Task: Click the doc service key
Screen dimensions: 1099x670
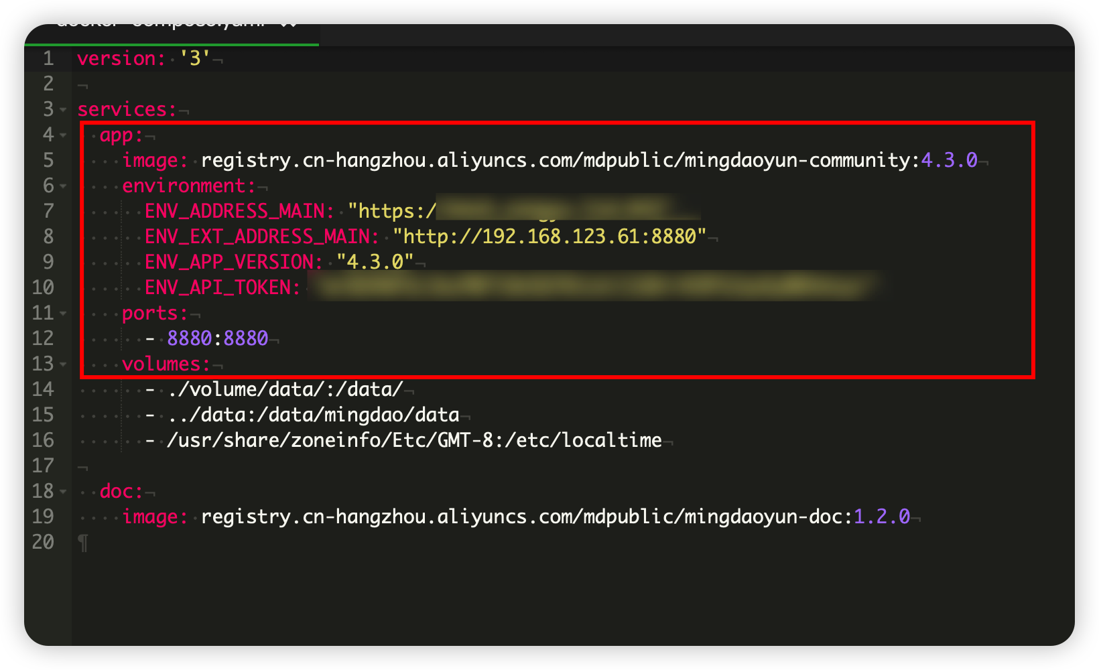Action: tap(121, 492)
